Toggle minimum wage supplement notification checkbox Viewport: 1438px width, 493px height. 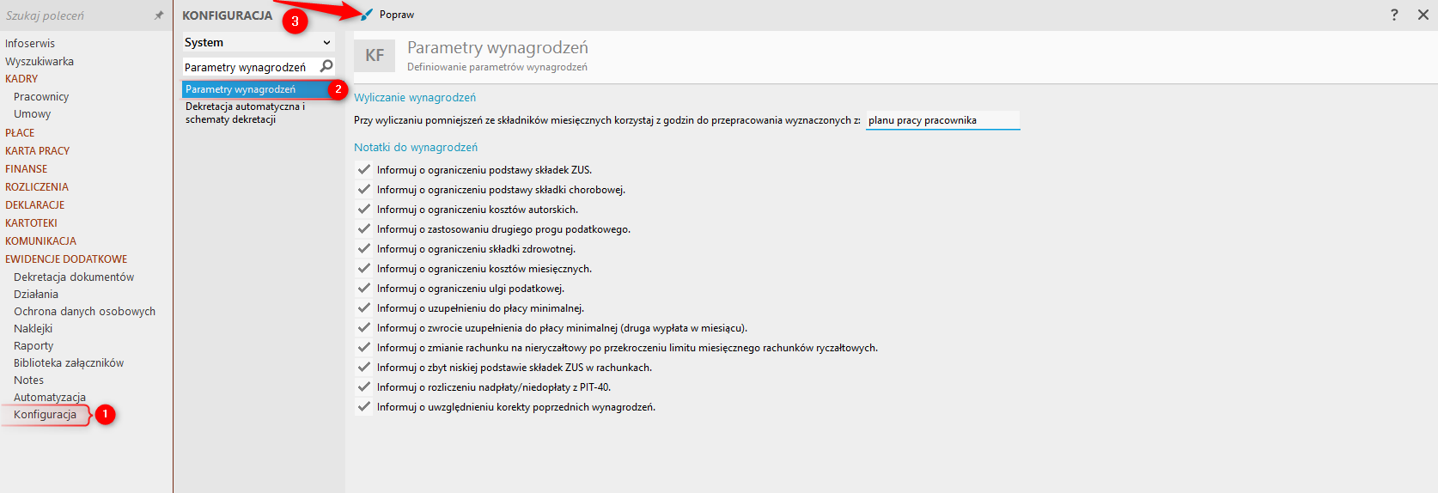364,307
